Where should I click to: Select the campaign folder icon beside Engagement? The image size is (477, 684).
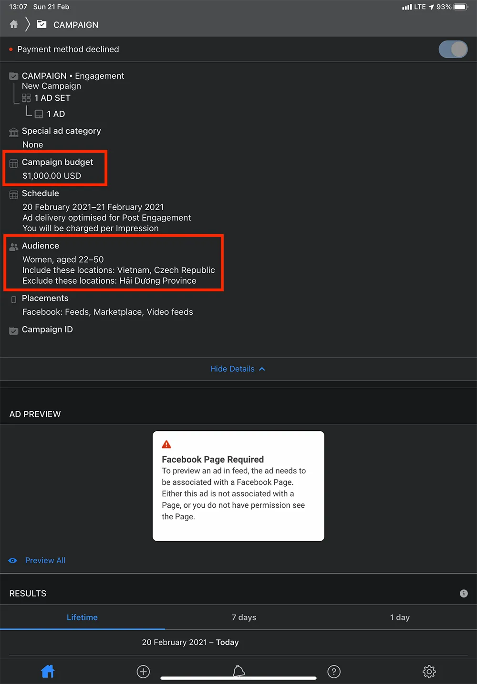point(14,76)
